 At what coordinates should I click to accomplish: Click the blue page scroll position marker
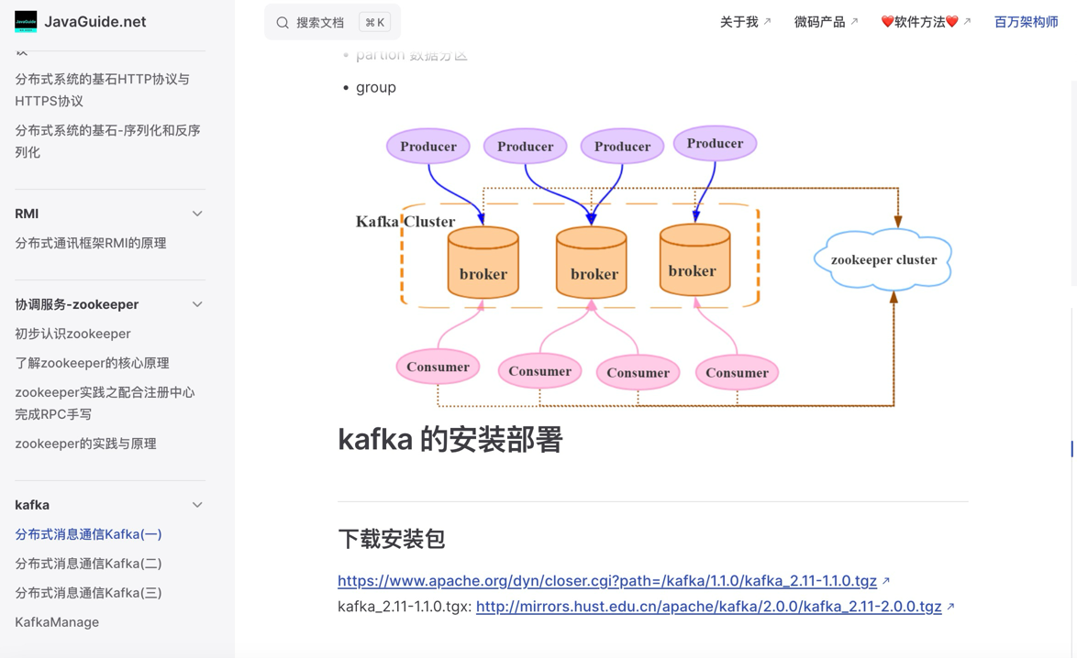click(x=1071, y=449)
